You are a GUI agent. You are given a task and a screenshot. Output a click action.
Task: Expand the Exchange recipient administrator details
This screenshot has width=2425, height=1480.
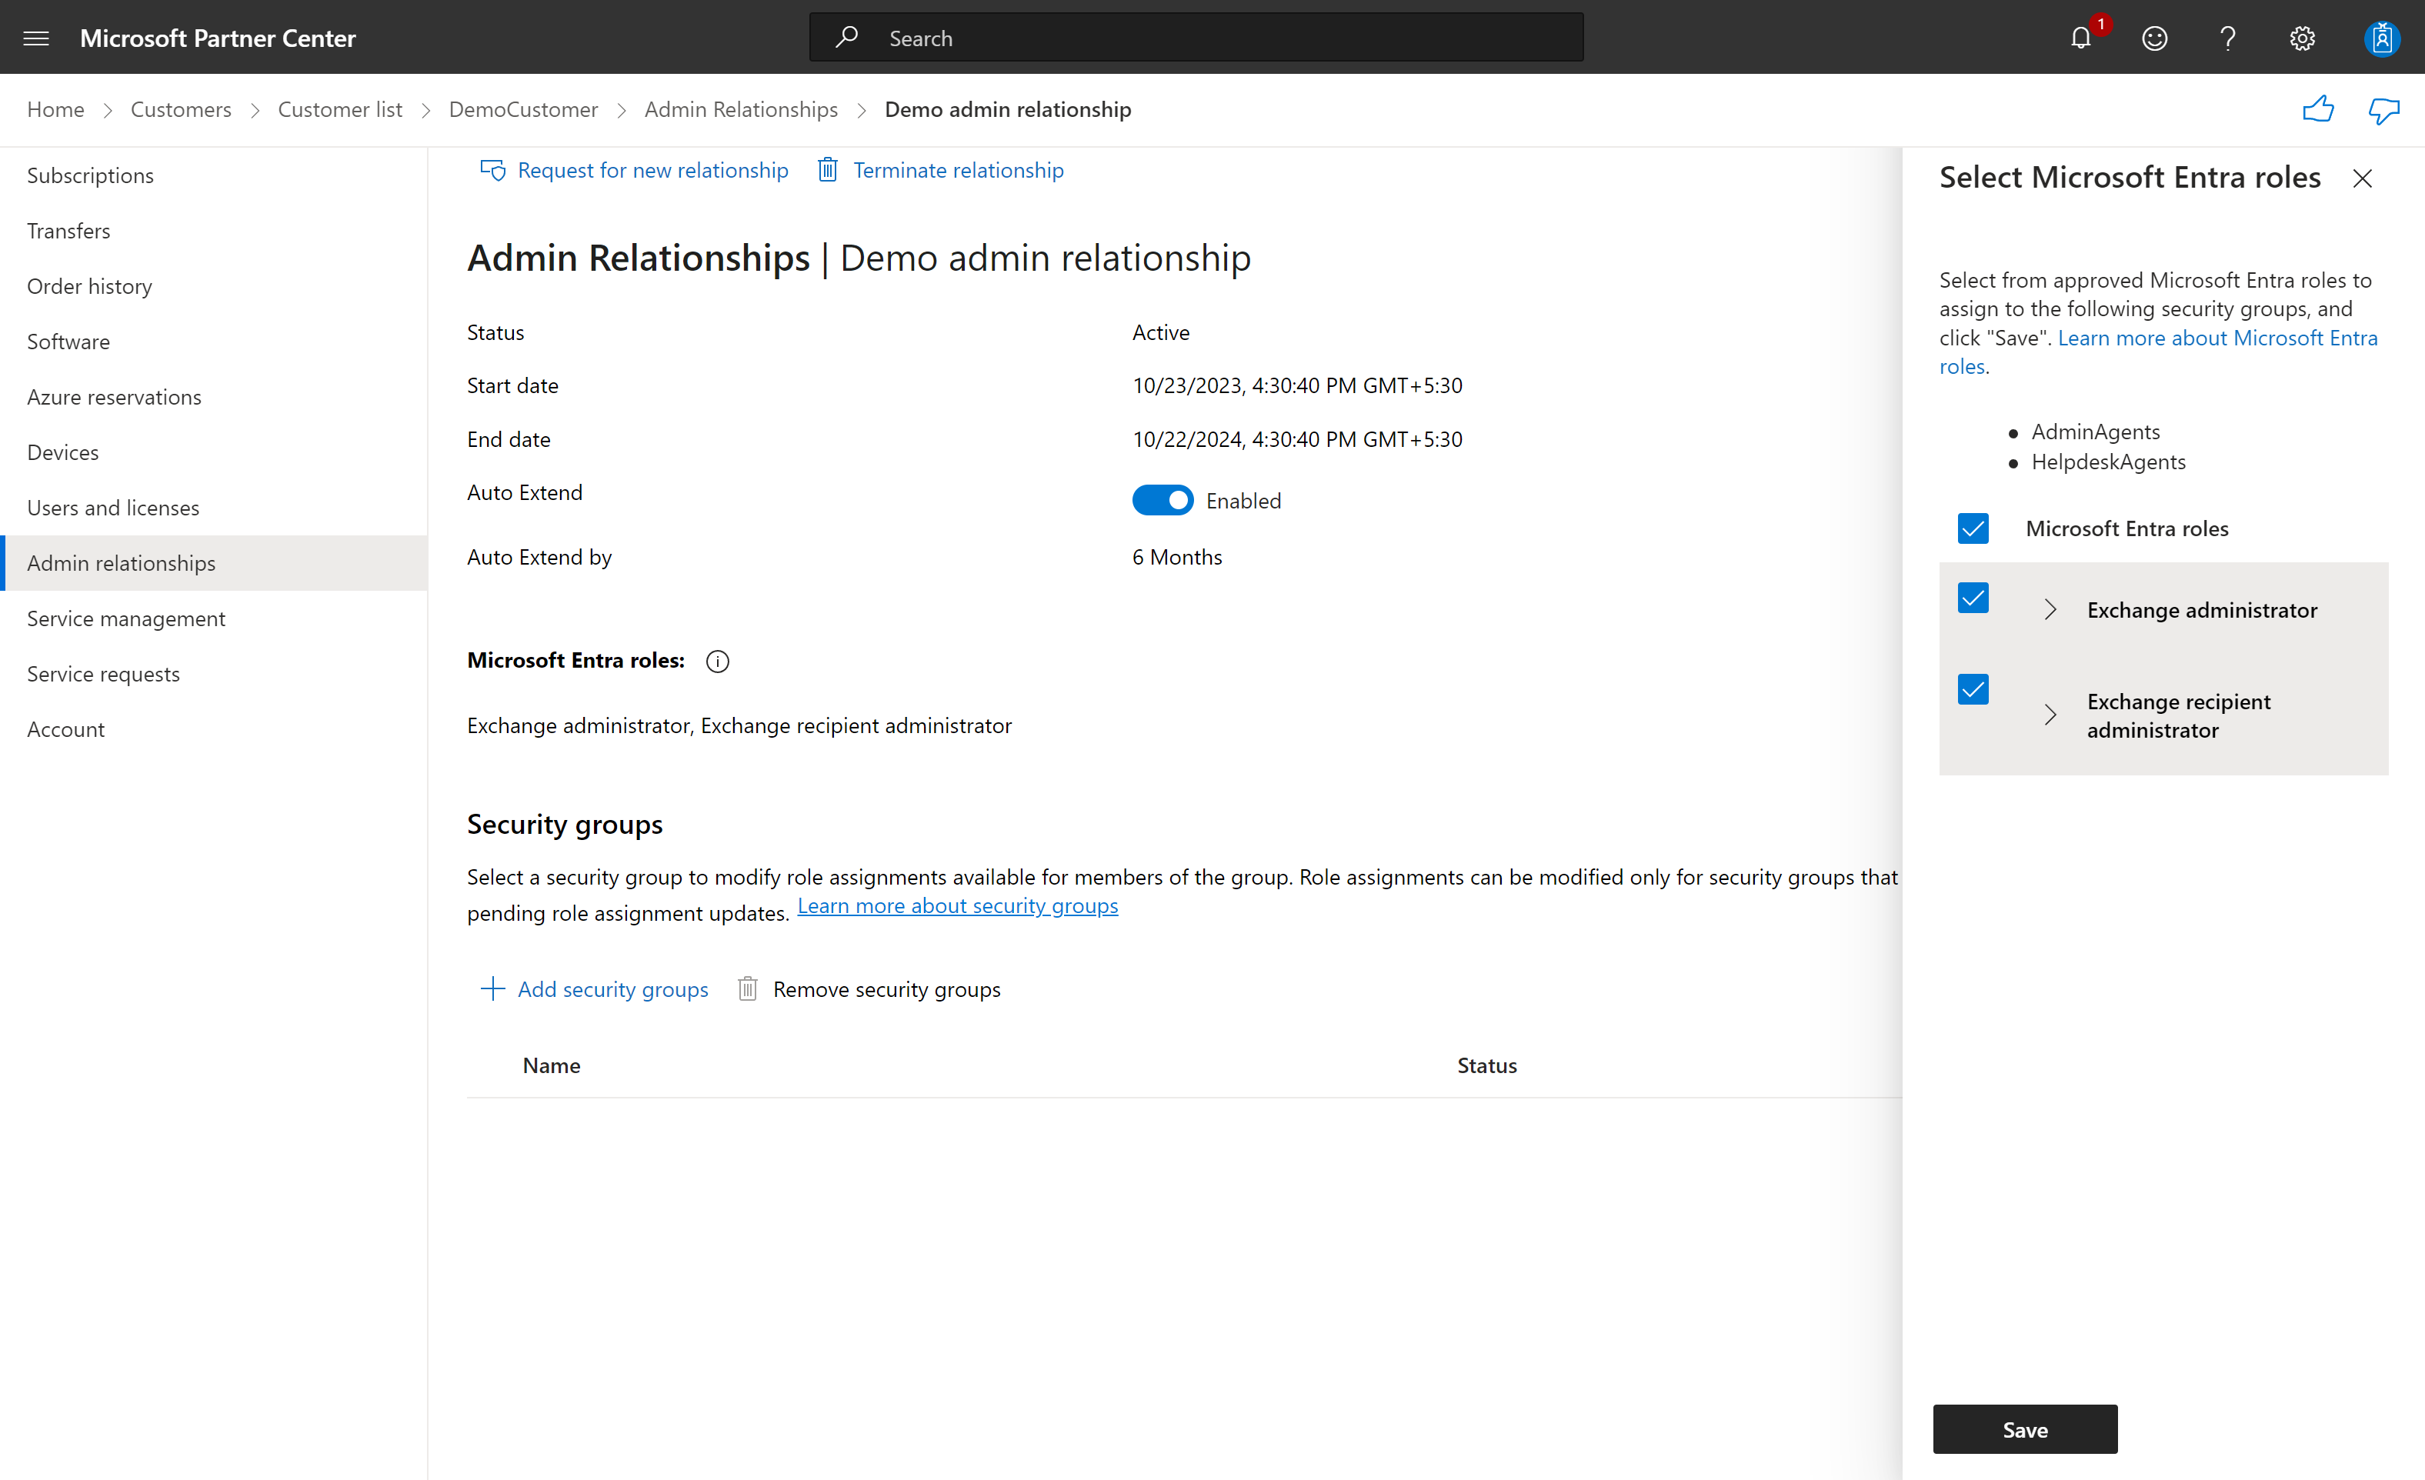pyautogui.click(x=2053, y=713)
